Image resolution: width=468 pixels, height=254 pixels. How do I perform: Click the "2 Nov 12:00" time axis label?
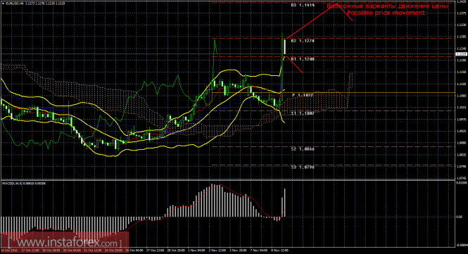[217, 250]
